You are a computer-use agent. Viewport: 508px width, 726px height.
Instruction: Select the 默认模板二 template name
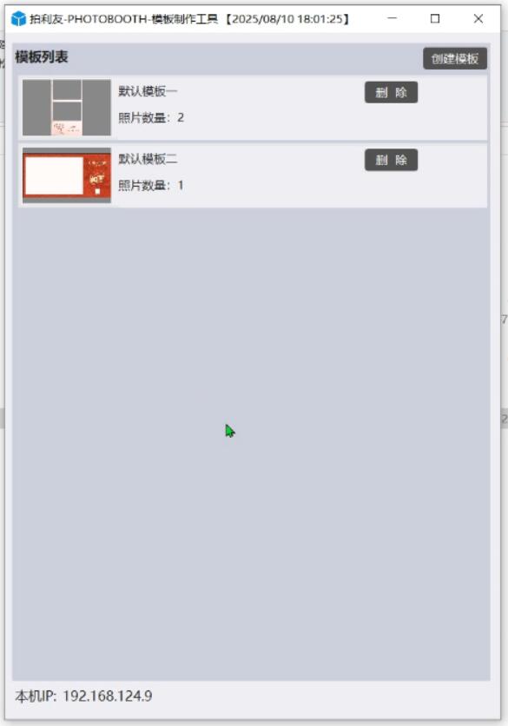coord(148,159)
